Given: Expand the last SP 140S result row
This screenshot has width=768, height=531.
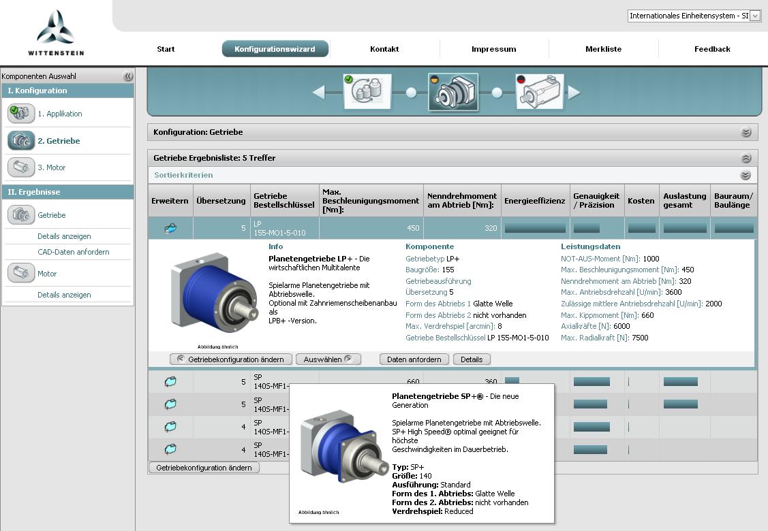Looking at the screenshot, I should (170, 449).
